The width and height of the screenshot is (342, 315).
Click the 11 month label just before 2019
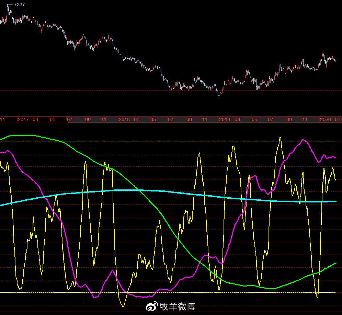click(205, 119)
